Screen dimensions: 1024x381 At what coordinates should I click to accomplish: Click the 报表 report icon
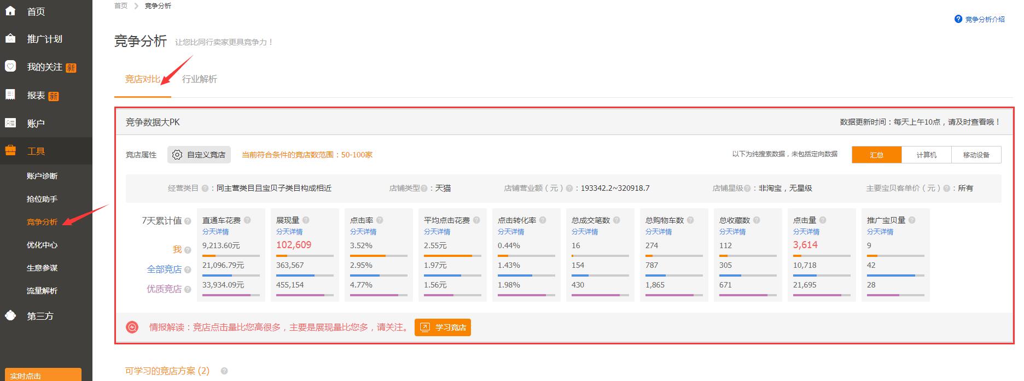coord(10,95)
